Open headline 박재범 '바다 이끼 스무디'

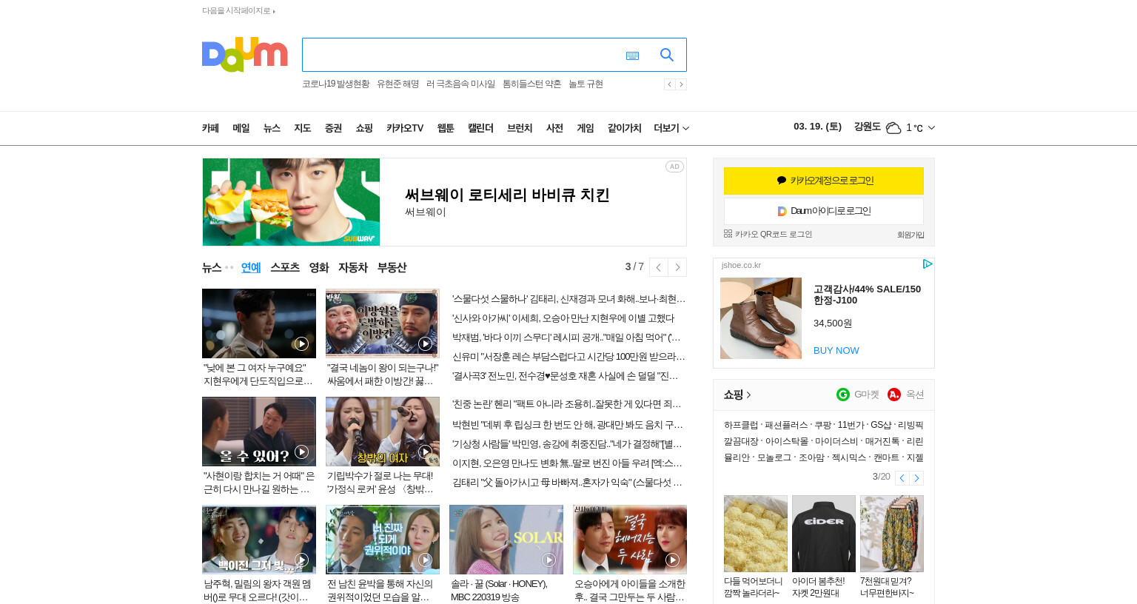tap(566, 338)
